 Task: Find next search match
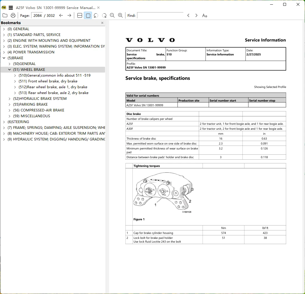point(196,15)
